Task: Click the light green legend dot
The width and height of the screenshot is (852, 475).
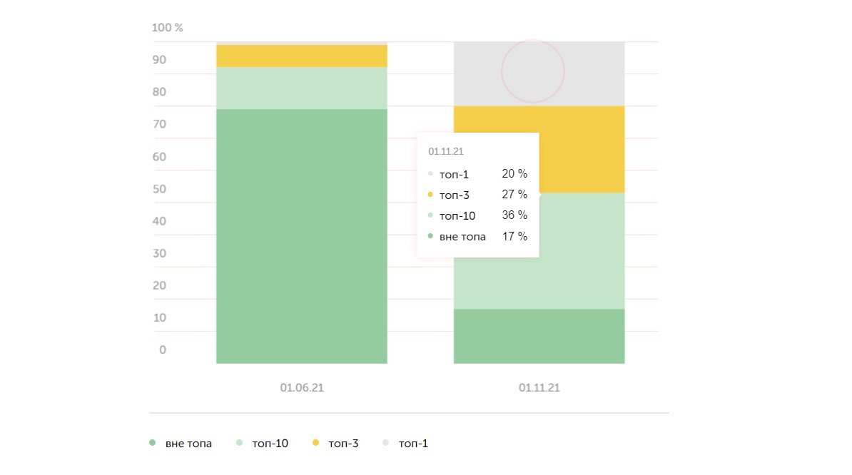Action: (x=240, y=444)
